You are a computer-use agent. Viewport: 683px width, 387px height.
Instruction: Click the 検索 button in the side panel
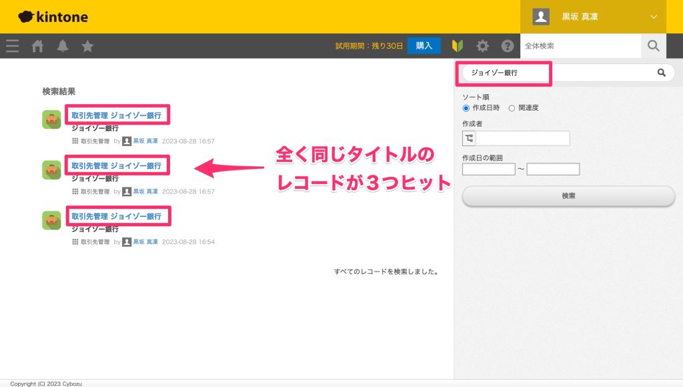[568, 196]
